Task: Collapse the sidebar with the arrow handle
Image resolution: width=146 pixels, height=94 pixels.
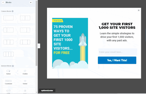Action: coord(39,46)
